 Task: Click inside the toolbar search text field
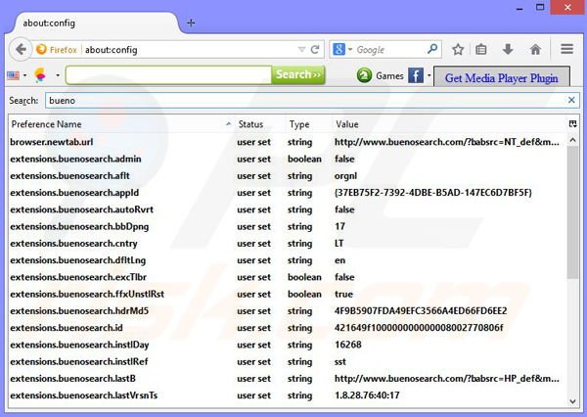(x=168, y=75)
